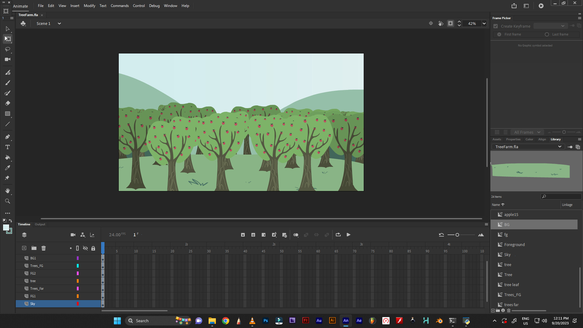Open the Modify menu
The image size is (583, 328).
click(89, 6)
